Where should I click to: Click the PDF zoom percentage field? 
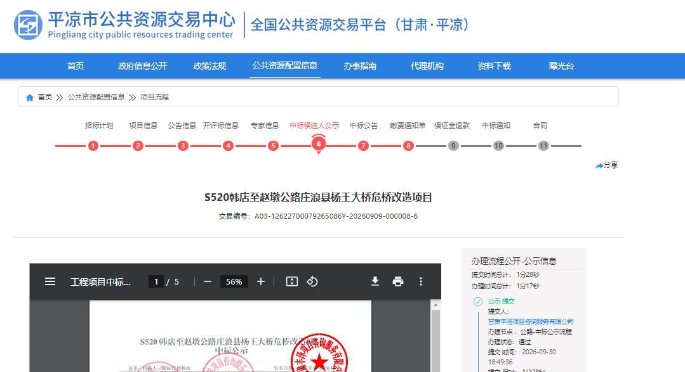[x=234, y=282]
